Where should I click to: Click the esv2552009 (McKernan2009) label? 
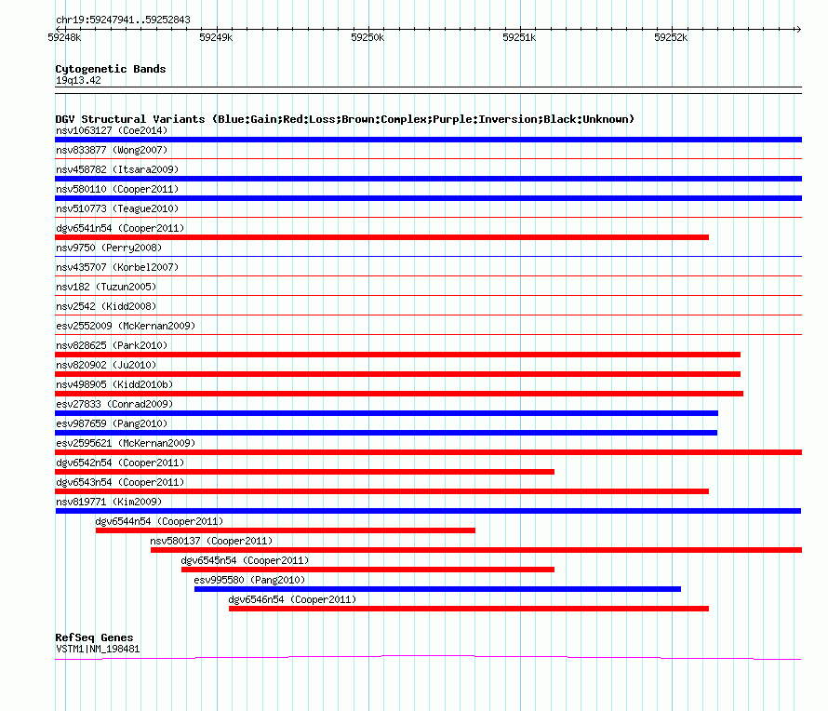coord(126,326)
